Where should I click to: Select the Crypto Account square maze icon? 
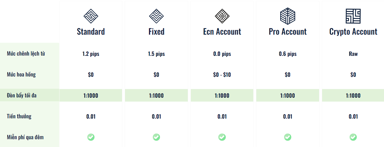click(x=353, y=16)
